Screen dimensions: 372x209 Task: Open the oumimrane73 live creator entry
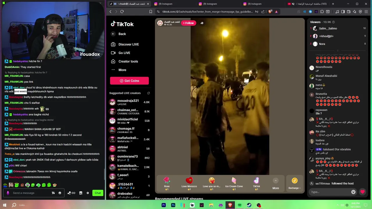coord(129,158)
